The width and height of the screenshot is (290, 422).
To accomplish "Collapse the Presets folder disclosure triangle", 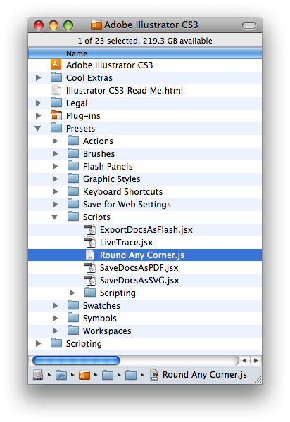I will [x=38, y=129].
